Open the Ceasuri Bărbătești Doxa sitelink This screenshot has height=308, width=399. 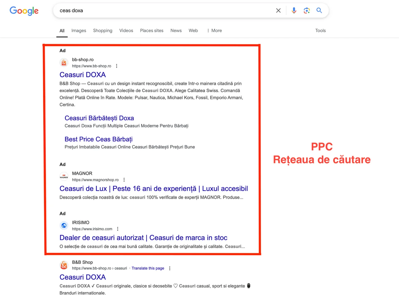coord(99,118)
